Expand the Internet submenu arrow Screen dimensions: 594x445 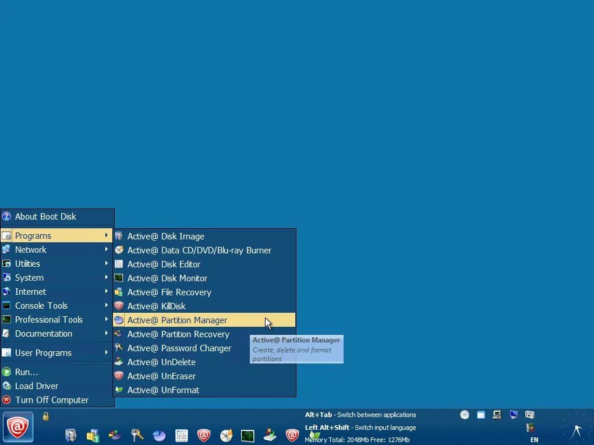[107, 291]
